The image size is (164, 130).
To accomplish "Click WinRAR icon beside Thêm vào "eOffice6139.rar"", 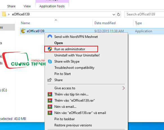I will point(50,101).
